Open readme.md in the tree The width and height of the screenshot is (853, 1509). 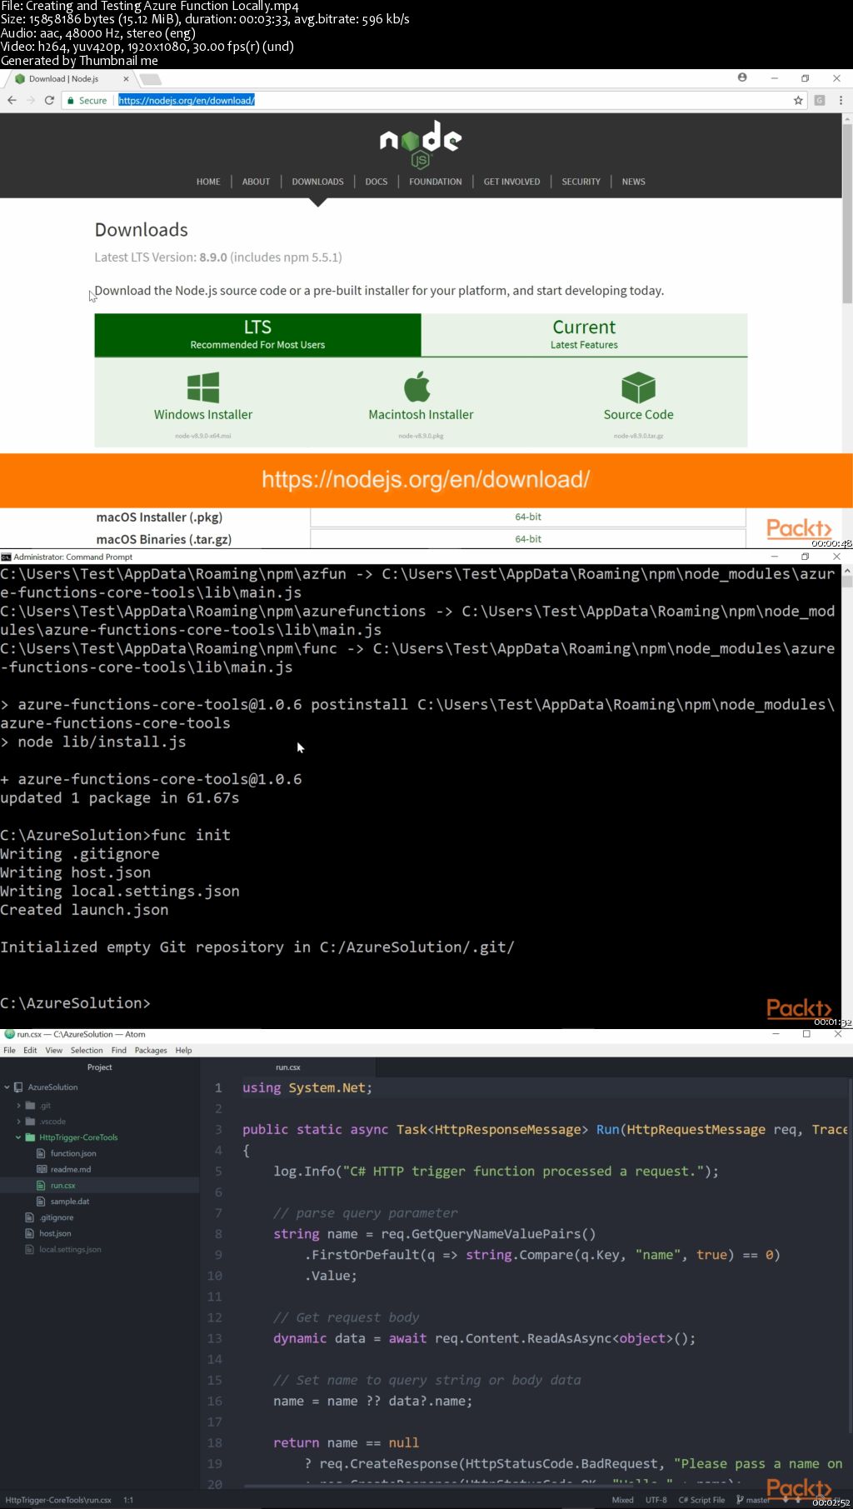coord(71,1169)
